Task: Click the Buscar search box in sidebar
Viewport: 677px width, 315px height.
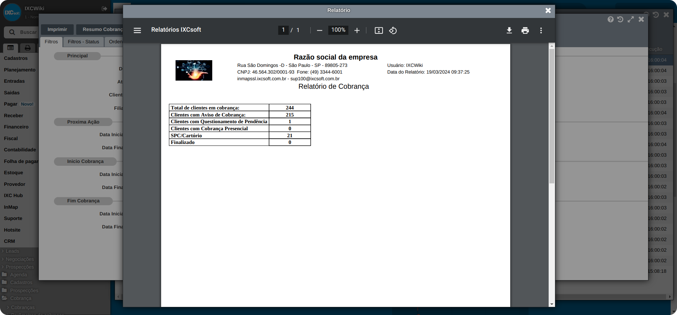Action: (21, 32)
